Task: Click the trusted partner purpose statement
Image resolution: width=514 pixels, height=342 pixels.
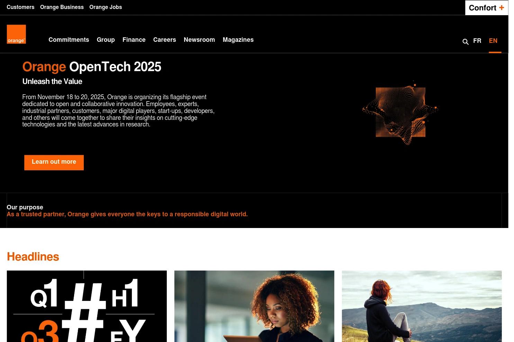Action: coord(127,214)
